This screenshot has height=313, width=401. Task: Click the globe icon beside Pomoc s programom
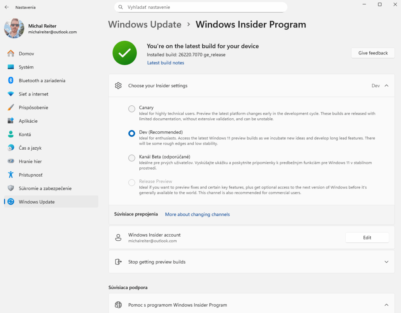[118, 304]
